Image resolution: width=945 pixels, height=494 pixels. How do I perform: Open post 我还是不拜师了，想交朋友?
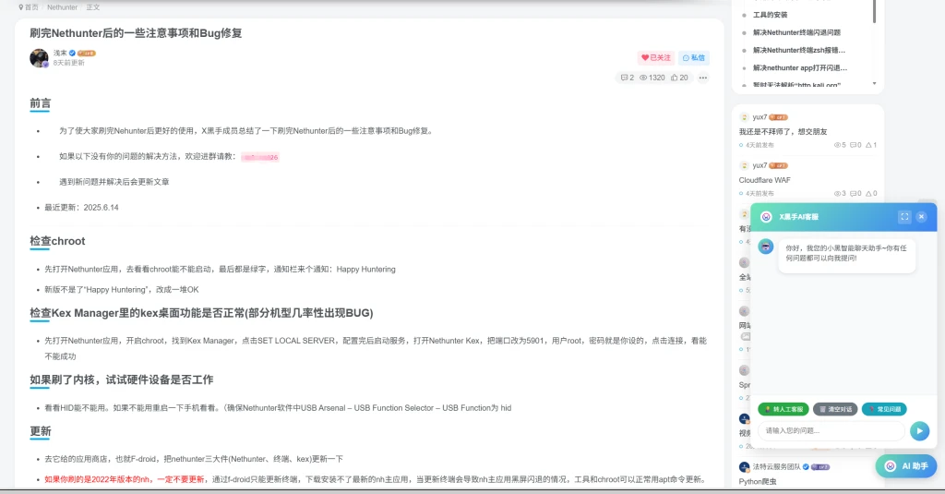(x=783, y=131)
